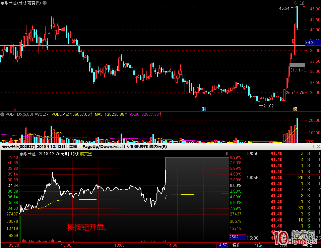Open the dropdown beside 泰永长征(日线.前复权) title

[x=45, y=3]
